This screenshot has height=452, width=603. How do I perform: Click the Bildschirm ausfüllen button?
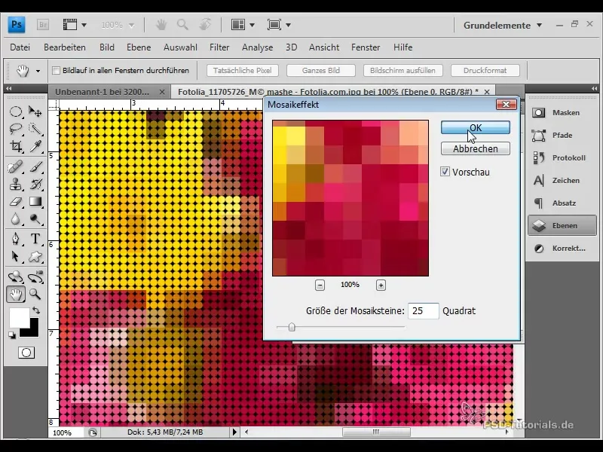pos(403,70)
